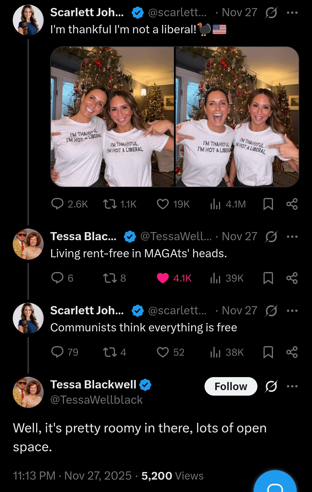312x492 pixels.
Task: Share the original post with photos
Action: point(292,204)
